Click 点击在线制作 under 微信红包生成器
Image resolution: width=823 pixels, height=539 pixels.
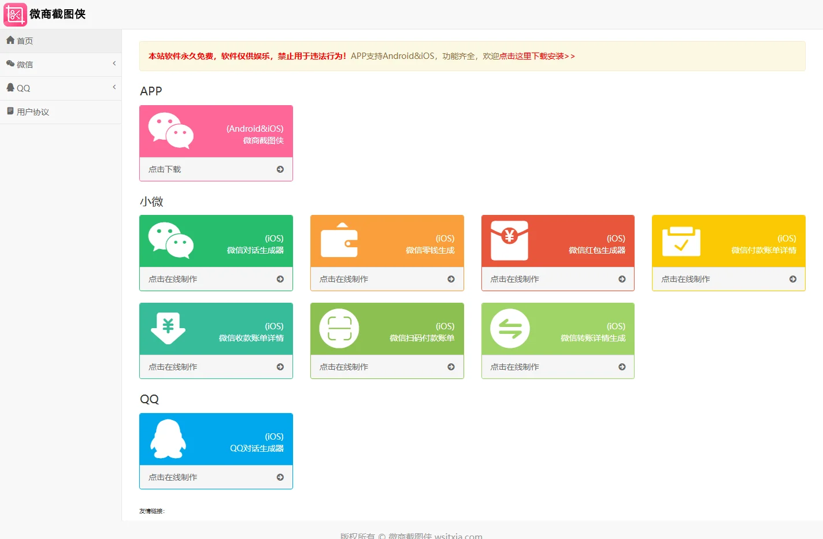tap(515, 279)
